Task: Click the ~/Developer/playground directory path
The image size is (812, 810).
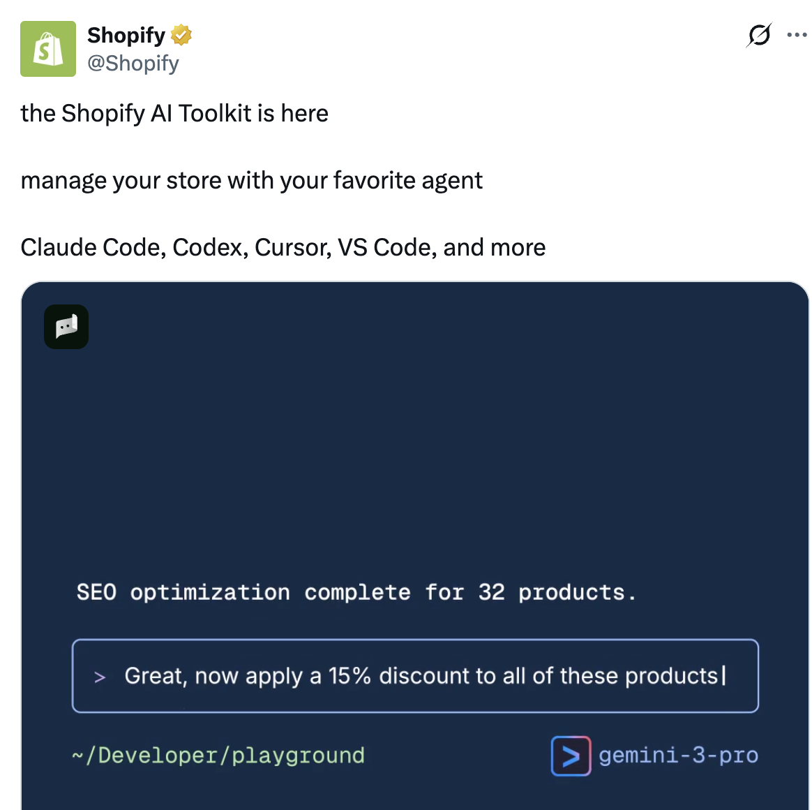Action: (x=218, y=756)
